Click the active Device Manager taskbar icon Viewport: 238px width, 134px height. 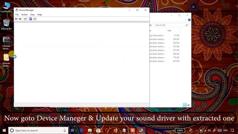point(141,130)
